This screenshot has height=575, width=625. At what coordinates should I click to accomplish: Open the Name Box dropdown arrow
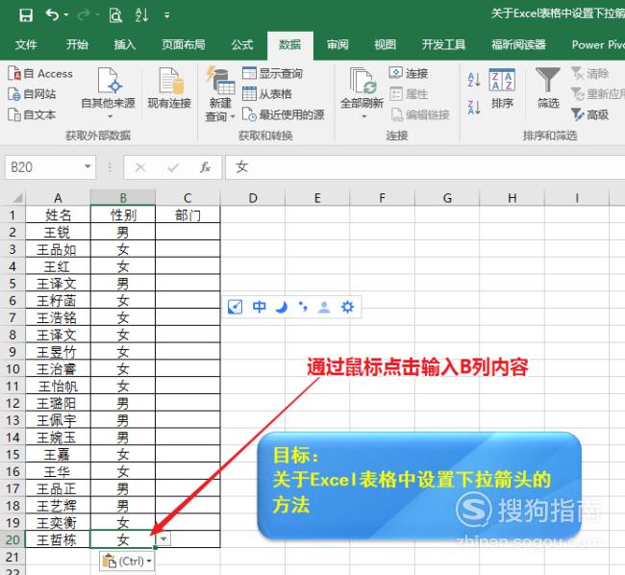pyautogui.click(x=87, y=166)
